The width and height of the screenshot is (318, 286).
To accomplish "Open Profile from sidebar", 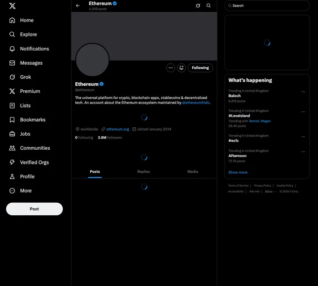I will (x=22, y=176).
